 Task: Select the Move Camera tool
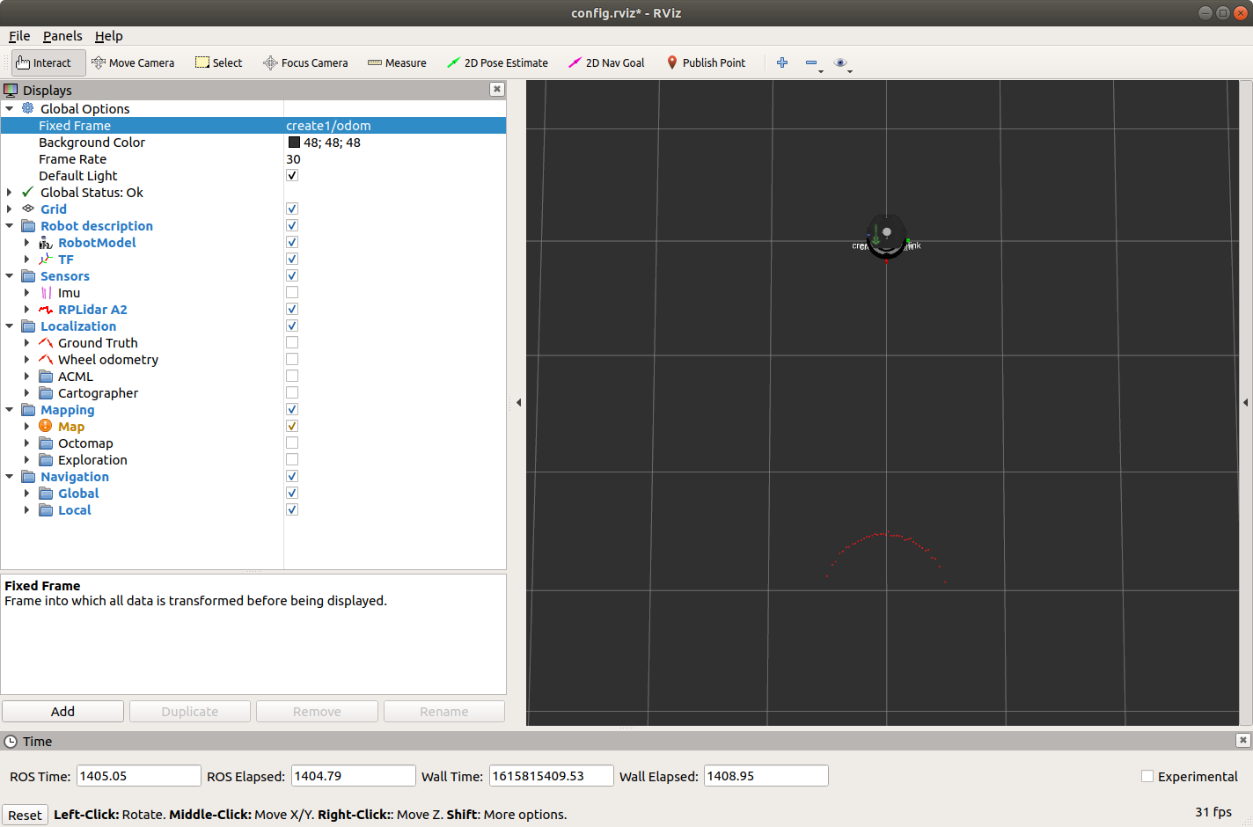(x=133, y=63)
